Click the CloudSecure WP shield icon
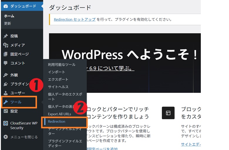This screenshot has height=150, width=229. [6, 123]
